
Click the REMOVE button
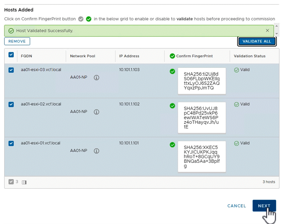(x=17, y=41)
